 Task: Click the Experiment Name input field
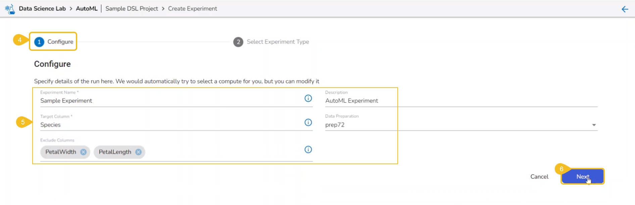point(168,101)
